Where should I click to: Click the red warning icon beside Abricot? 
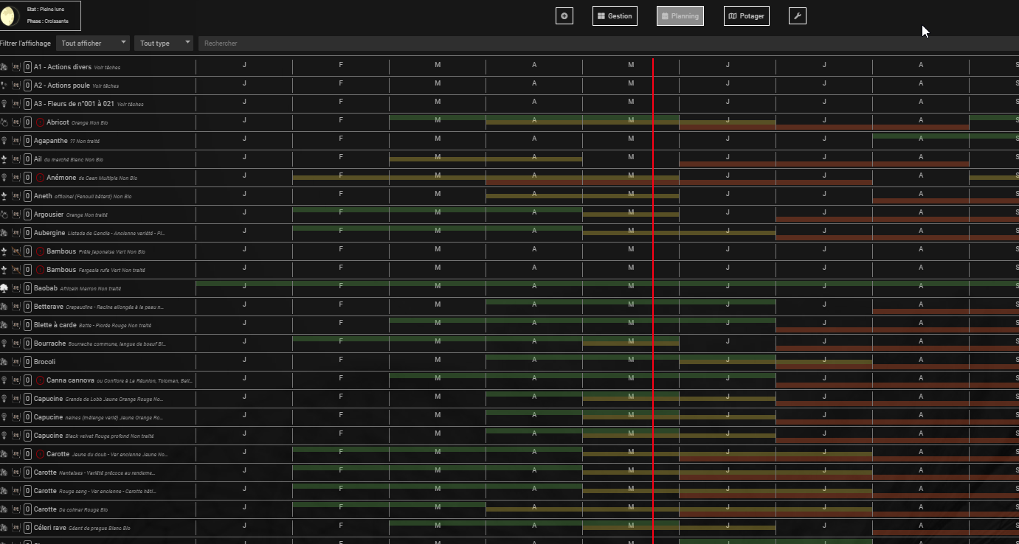click(x=40, y=122)
